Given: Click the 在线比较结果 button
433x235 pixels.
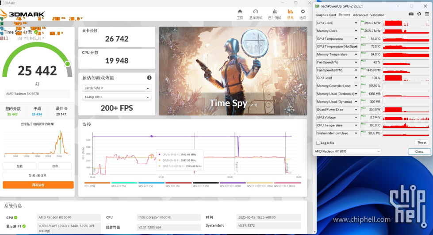Looking at the screenshot, I should pos(37,176).
